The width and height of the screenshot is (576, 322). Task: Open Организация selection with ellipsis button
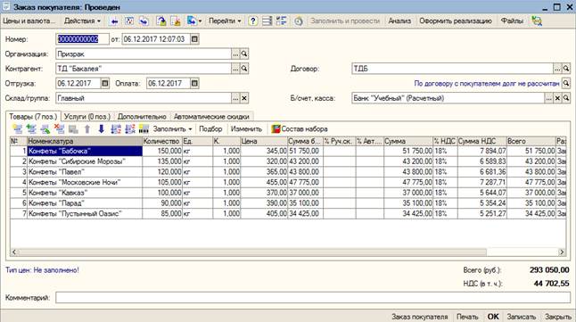coord(235,54)
